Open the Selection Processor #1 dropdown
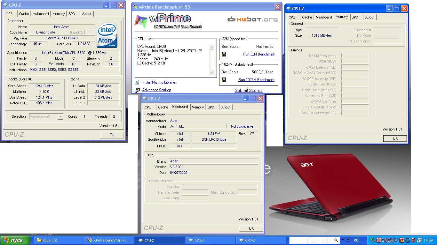The height and width of the screenshot is (245, 437). point(60,117)
